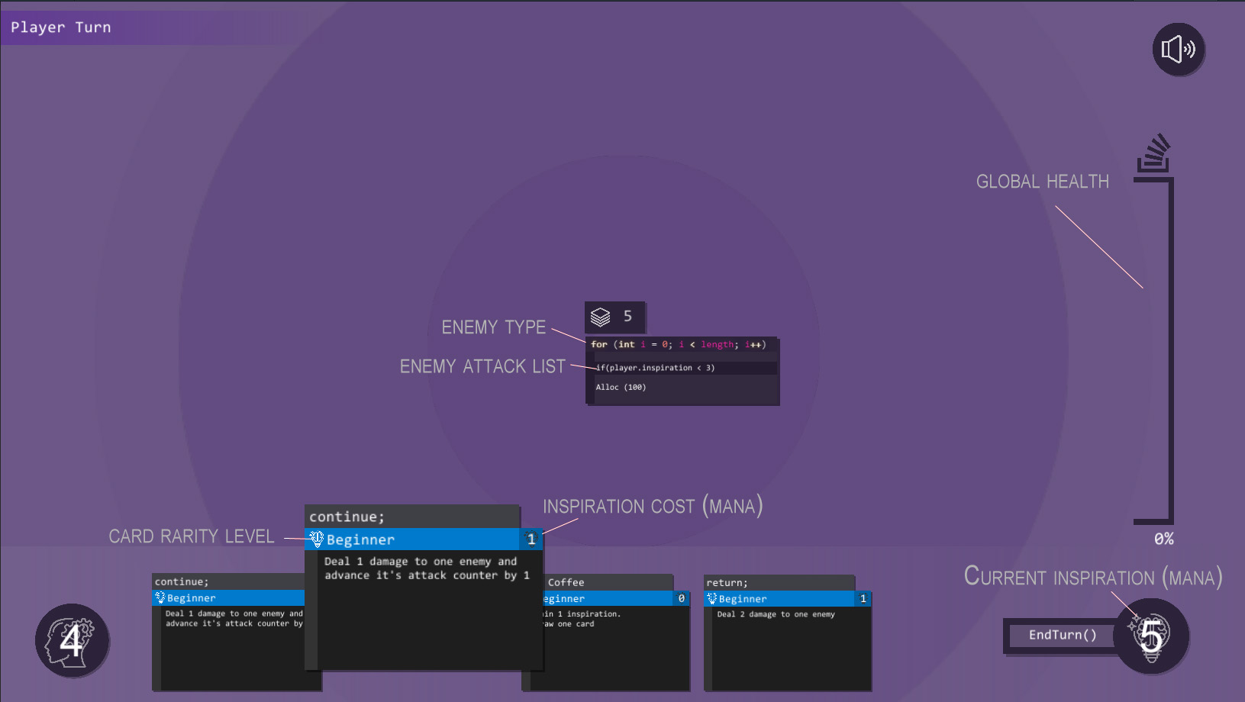Click the stack icon atop the health bar
Image resolution: width=1245 pixels, height=702 pixels.
1153,153
